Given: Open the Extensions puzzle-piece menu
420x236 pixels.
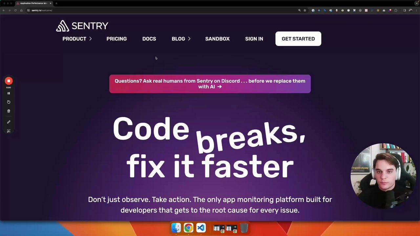Looking at the screenshot, I should [x=396, y=10].
